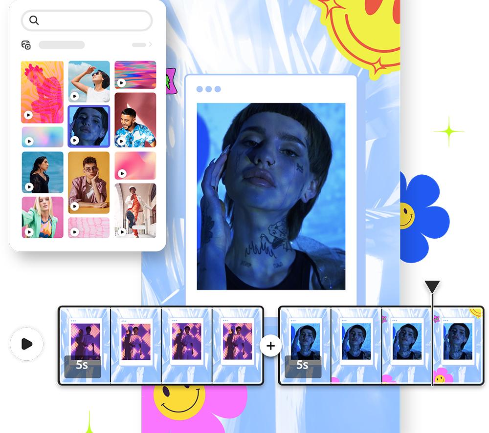
Task: Click inside the search input field
Action: (x=87, y=21)
